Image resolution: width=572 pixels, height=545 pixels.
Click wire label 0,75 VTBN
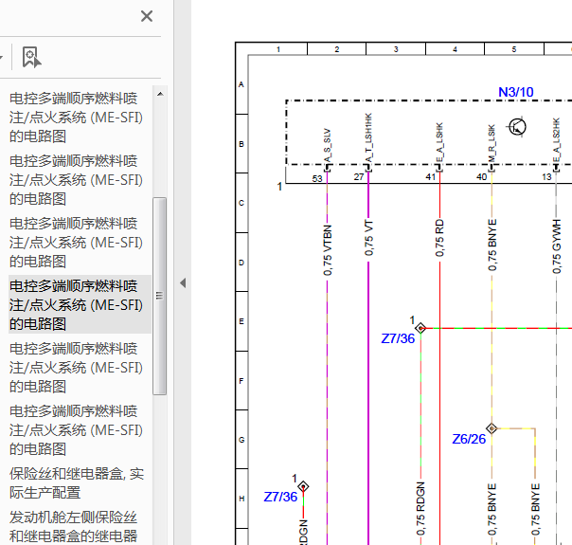point(328,250)
